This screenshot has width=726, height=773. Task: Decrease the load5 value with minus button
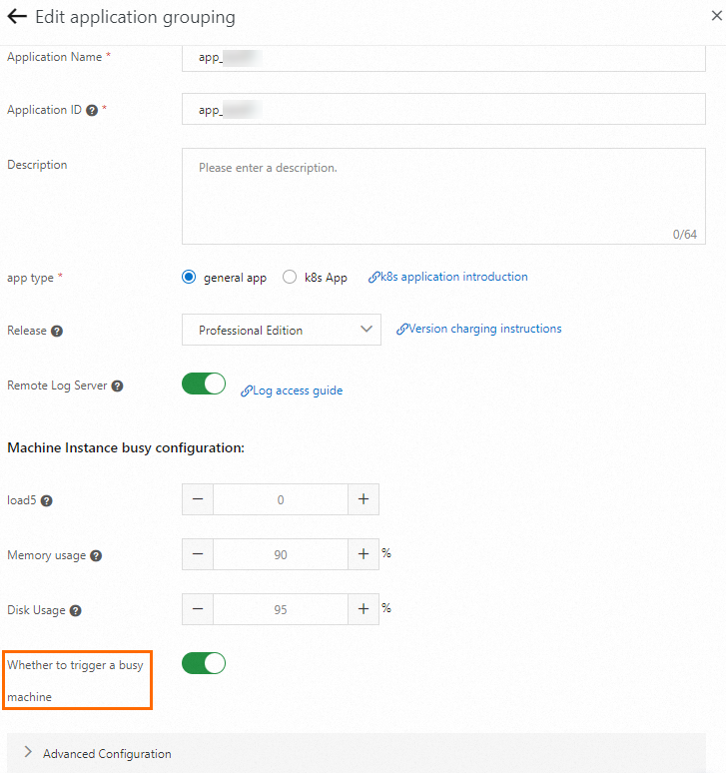tap(198, 499)
